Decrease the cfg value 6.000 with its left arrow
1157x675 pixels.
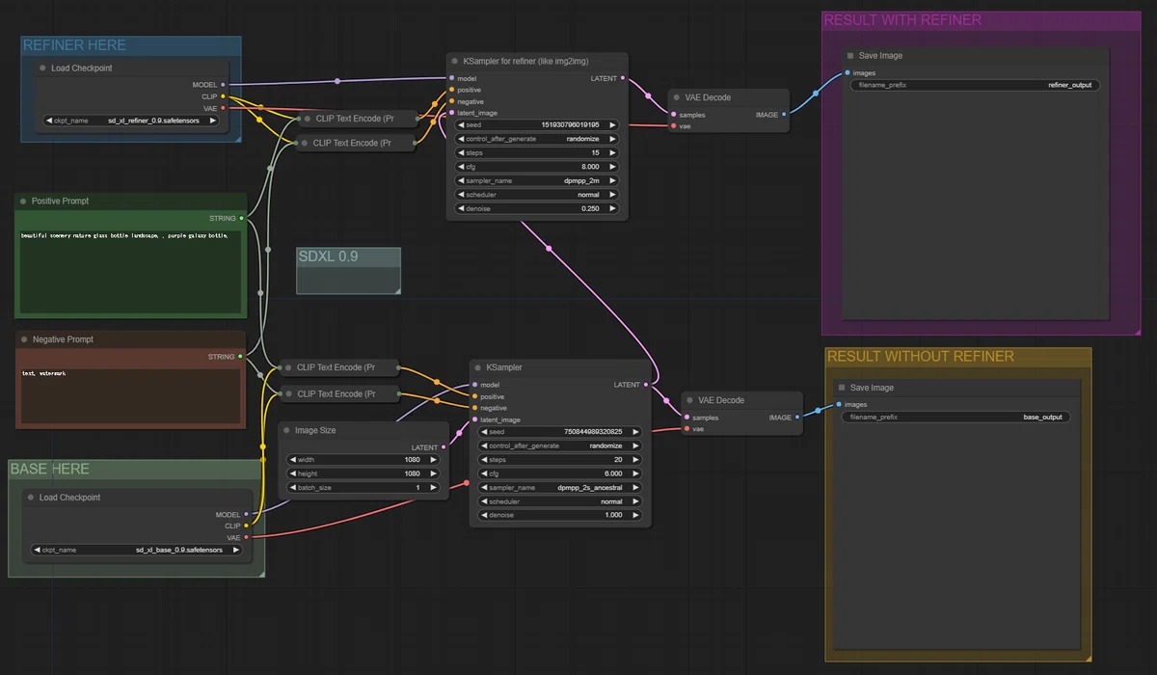pos(485,473)
